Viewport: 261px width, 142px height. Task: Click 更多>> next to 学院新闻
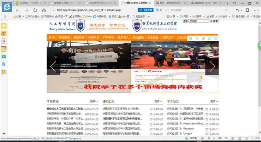(x=94, y=101)
